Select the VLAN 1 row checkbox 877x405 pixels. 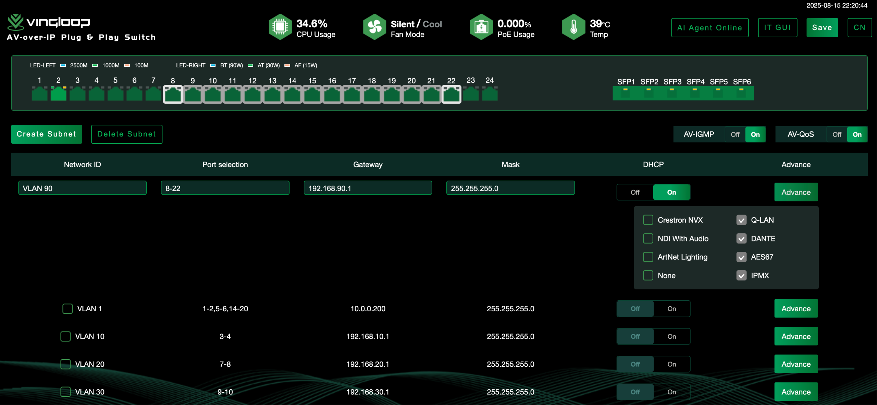click(67, 309)
